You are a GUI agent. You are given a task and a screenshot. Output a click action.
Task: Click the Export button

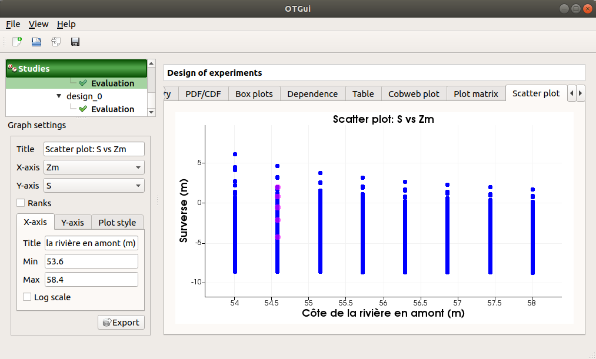coord(121,323)
